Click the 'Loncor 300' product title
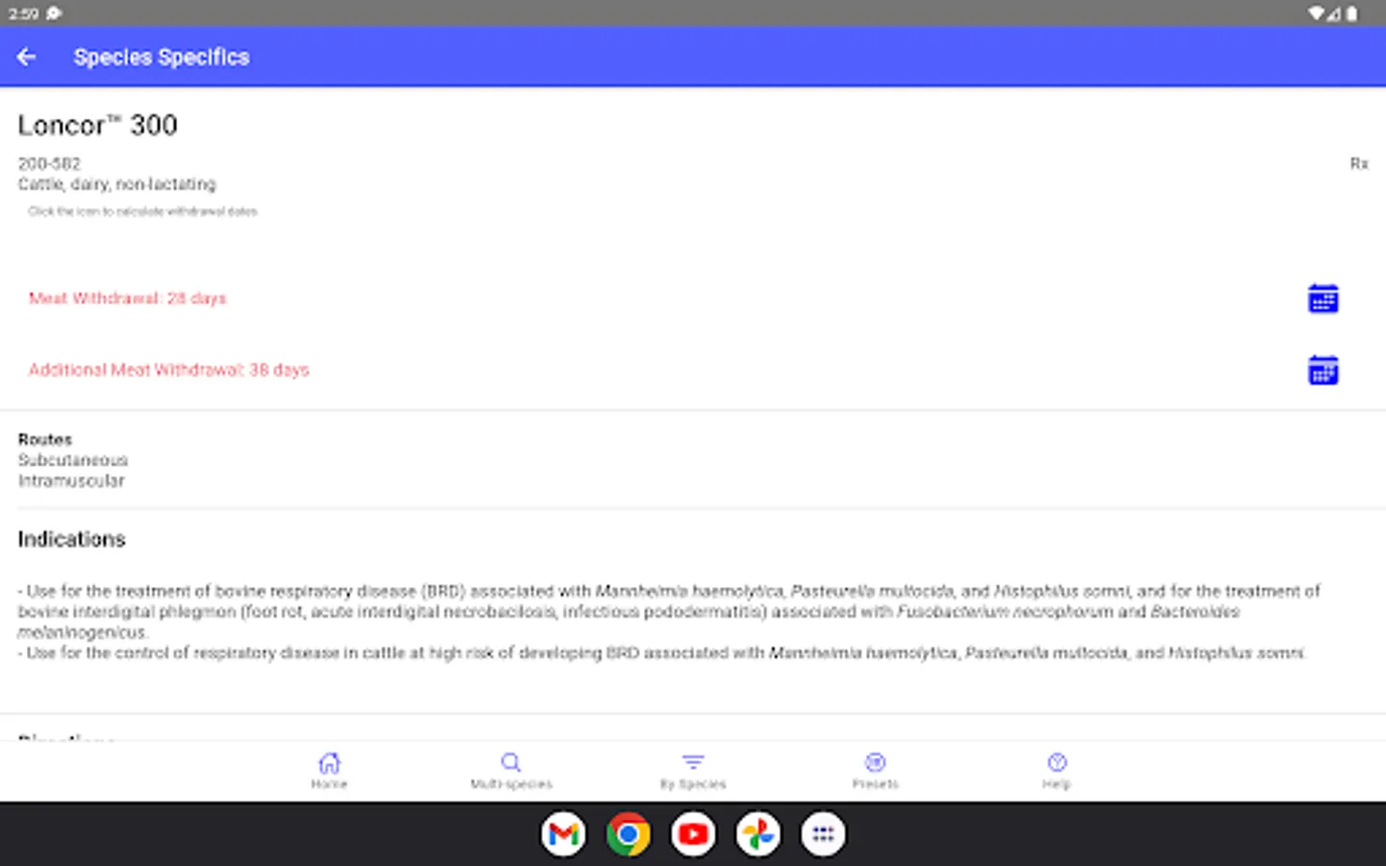 [97, 125]
